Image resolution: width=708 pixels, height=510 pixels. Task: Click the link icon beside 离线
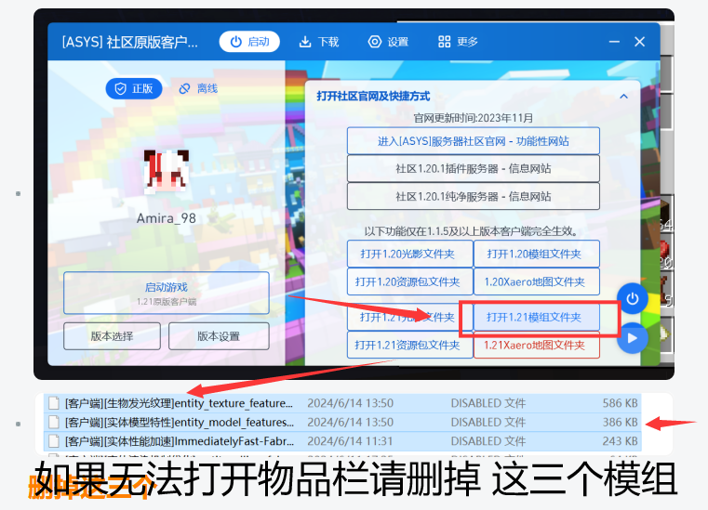coord(184,88)
